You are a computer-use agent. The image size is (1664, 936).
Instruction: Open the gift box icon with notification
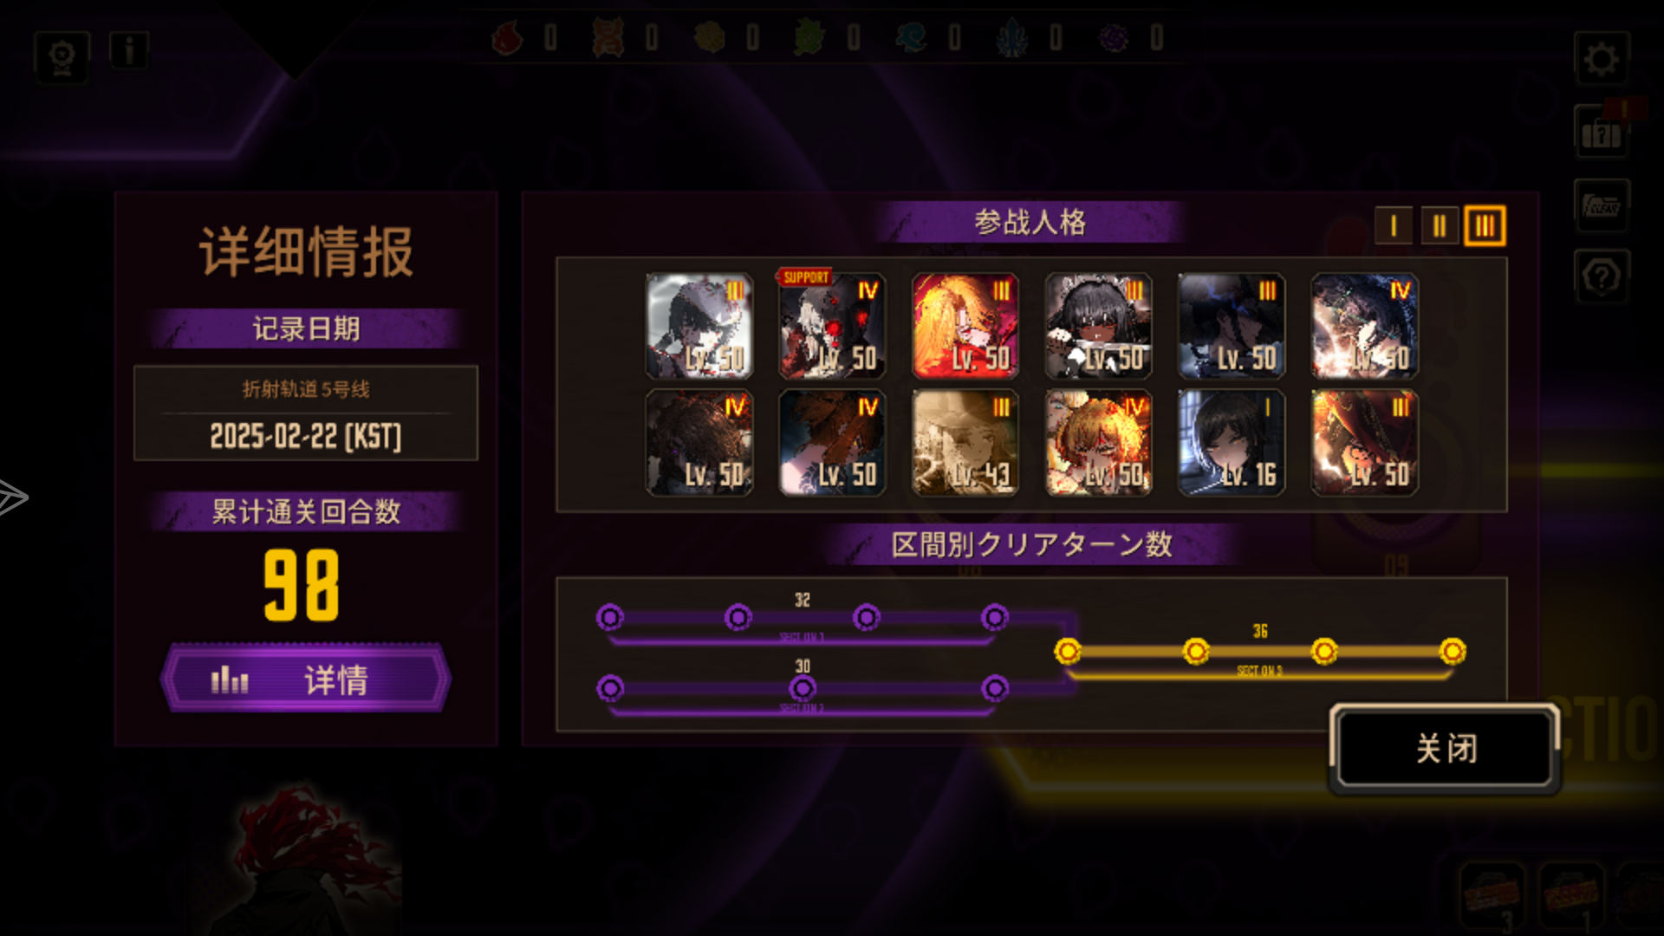point(1602,132)
